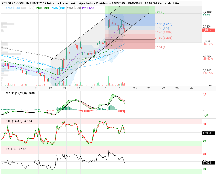The height and width of the screenshot is (175, 217).
Task: Click the stochastic 80 level label
Action: pyautogui.click(x=204, y=124)
